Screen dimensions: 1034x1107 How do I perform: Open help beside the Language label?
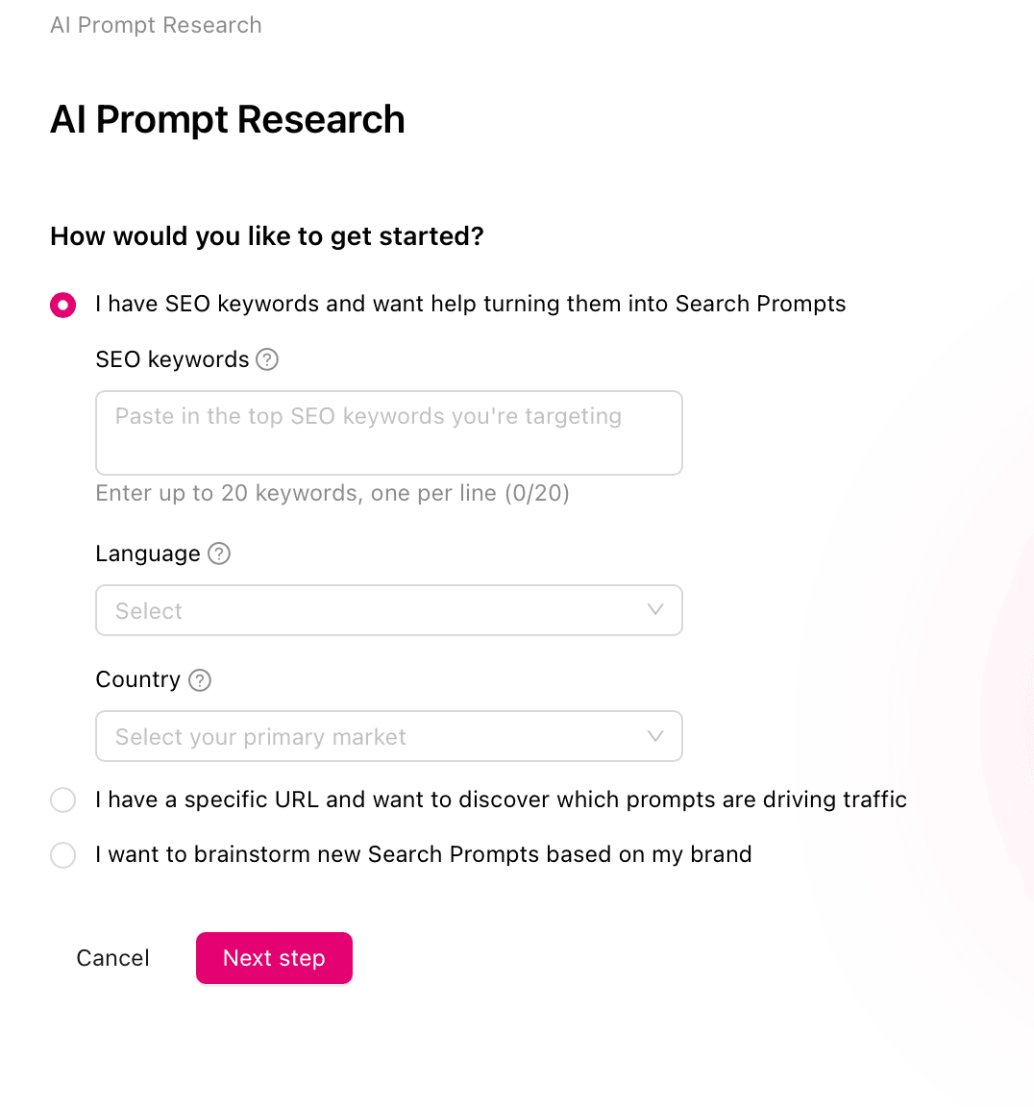(218, 553)
